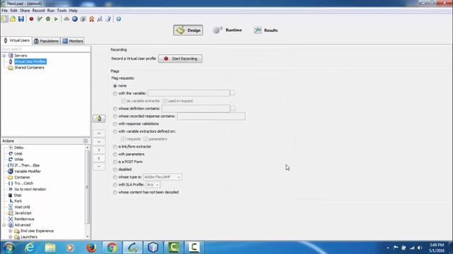
Task: Click the Actions list vertical scrollbar
Action: (x=87, y=186)
